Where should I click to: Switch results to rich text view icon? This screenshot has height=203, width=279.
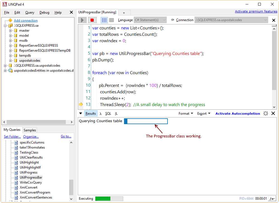(x=104, y=20)
